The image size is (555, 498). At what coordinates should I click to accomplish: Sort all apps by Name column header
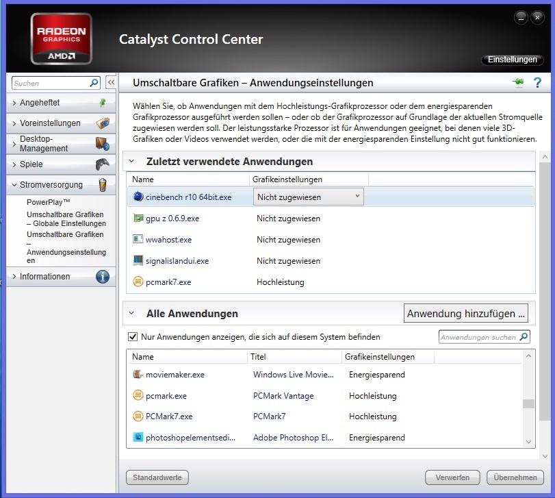click(x=187, y=357)
